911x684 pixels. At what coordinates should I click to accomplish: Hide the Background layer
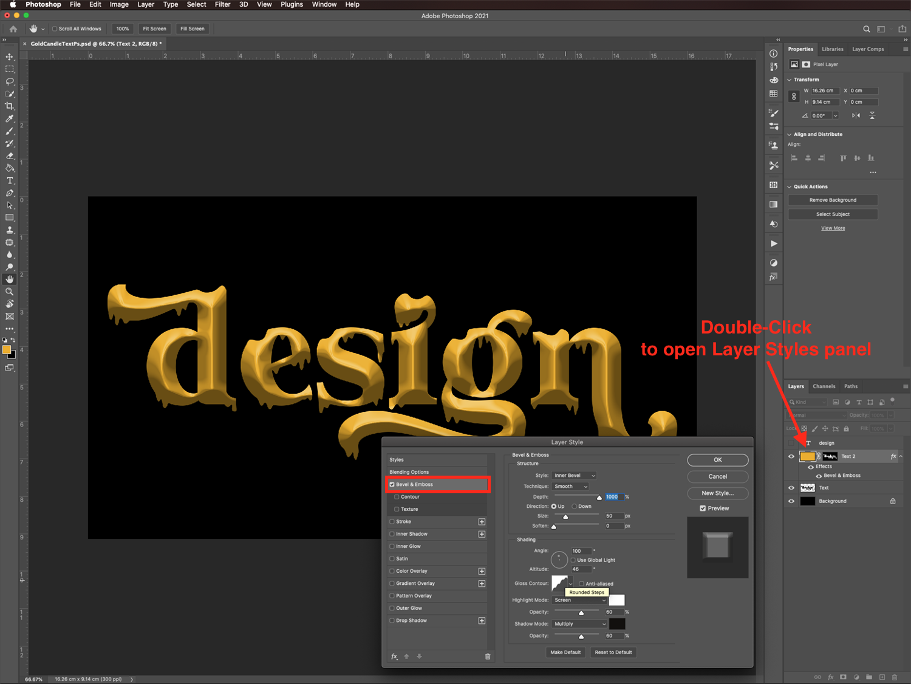791,501
